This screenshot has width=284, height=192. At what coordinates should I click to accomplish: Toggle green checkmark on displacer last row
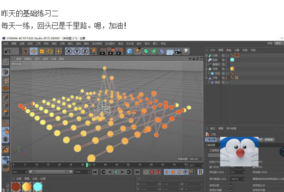(228, 82)
